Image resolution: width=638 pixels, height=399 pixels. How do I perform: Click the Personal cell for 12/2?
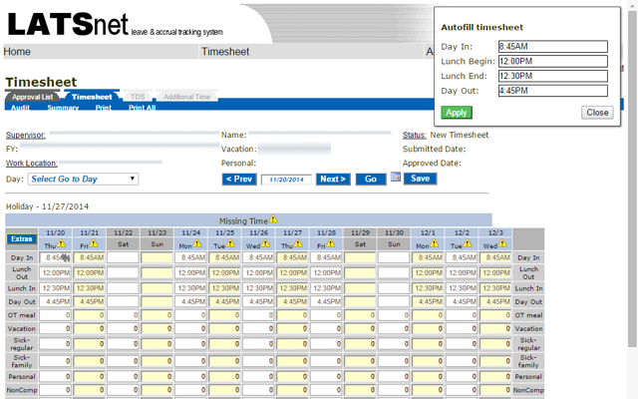462,377
